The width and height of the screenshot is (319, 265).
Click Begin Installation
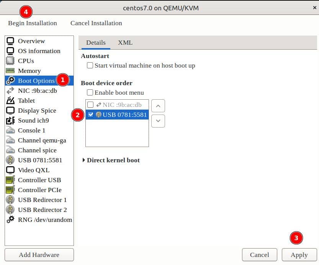(33, 23)
